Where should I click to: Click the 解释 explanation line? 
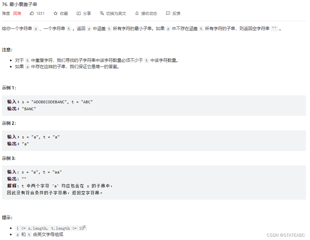coord(60,186)
